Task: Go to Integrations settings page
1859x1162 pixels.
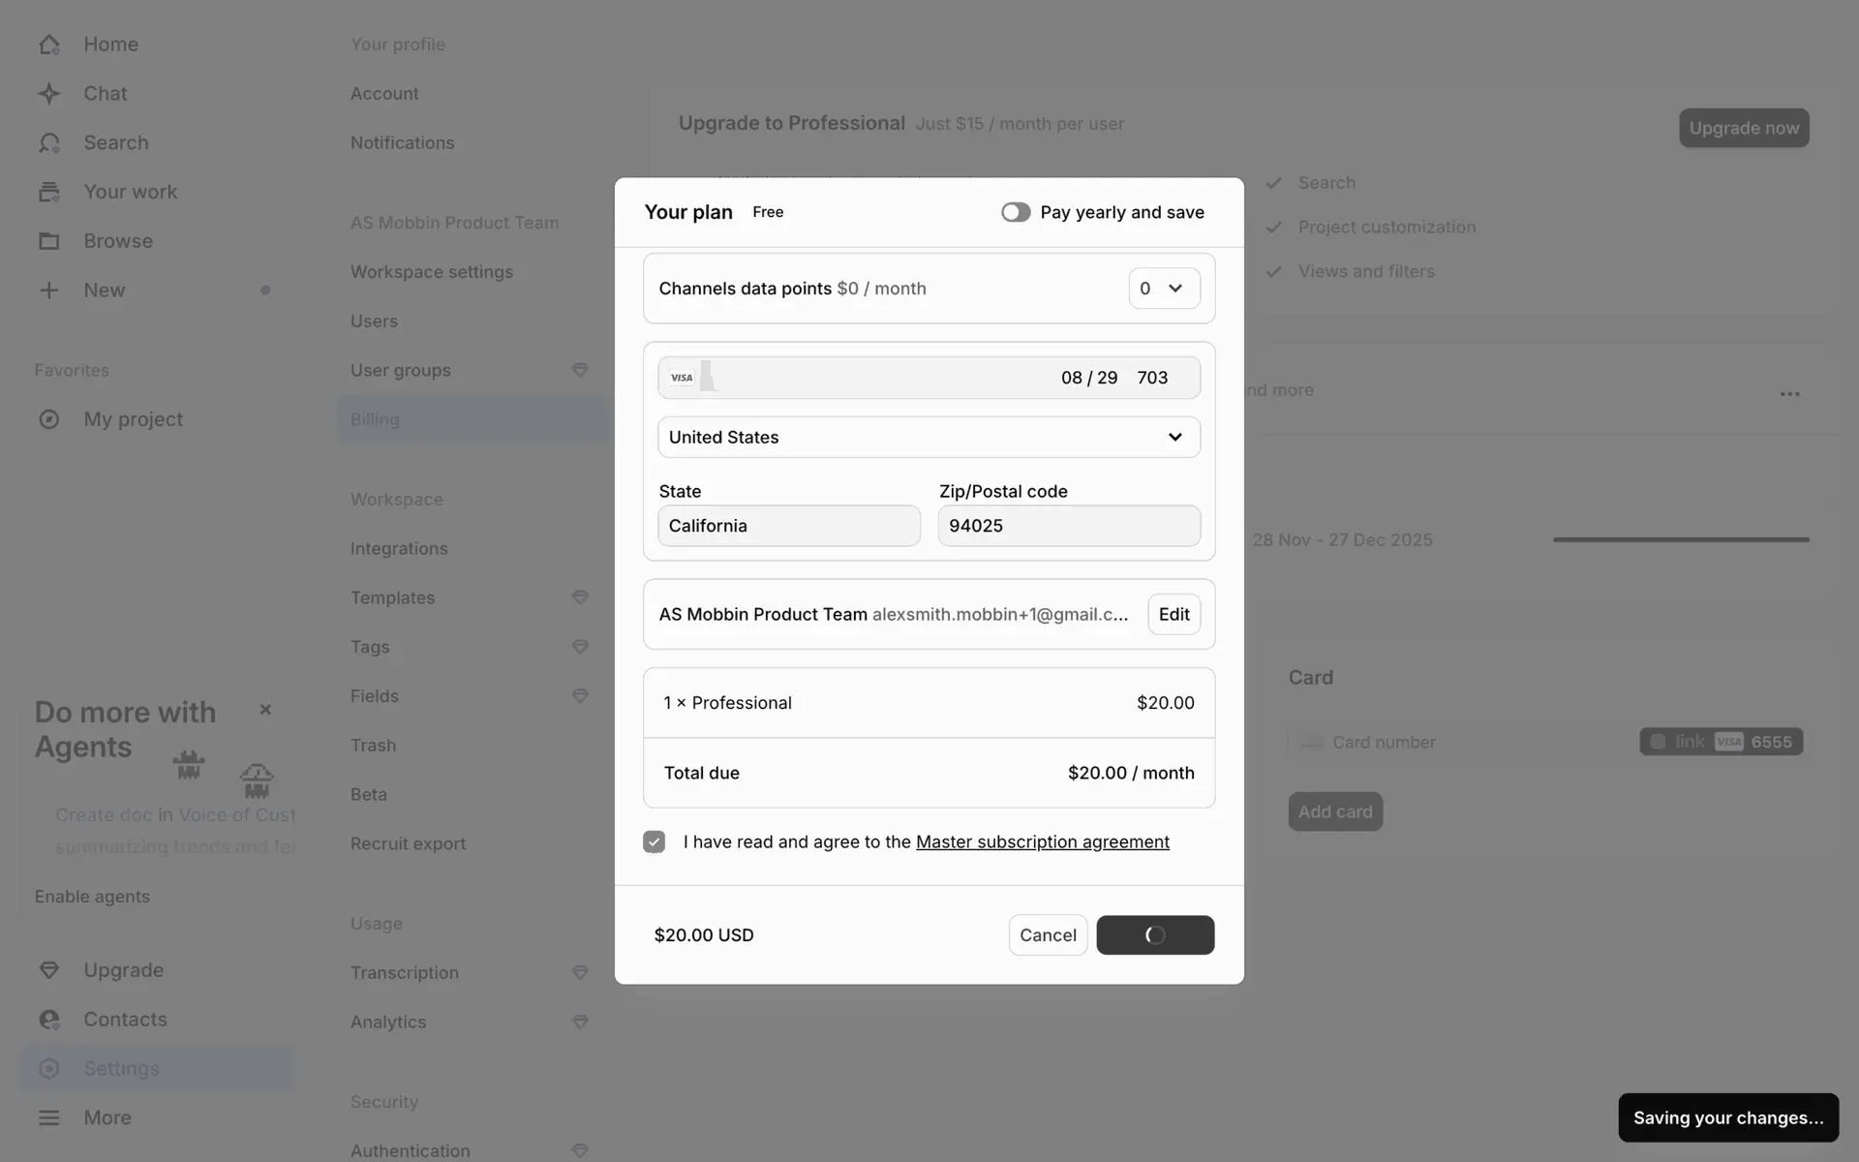Action: (x=399, y=549)
